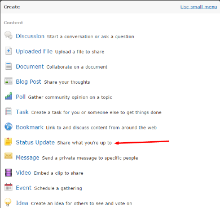Schedule a new Event
This screenshot has width=220, height=208.
24,188
